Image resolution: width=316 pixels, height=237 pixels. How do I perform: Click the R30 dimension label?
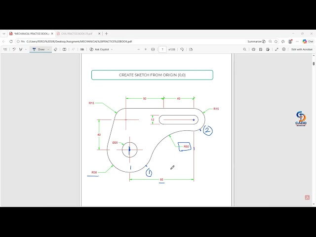pos(94,172)
